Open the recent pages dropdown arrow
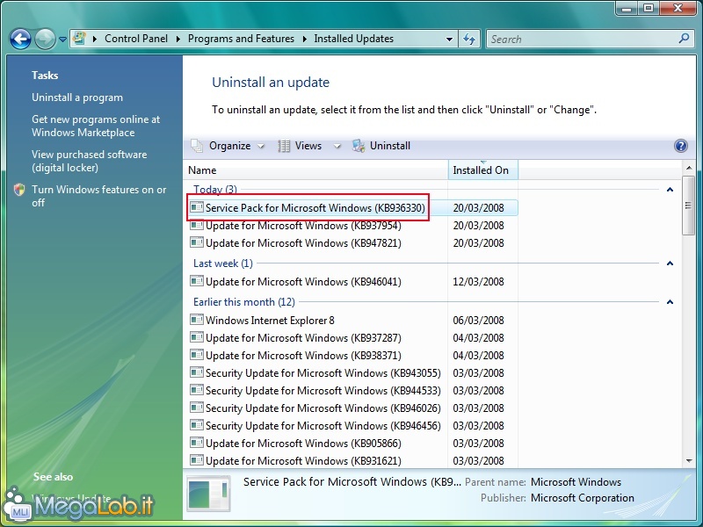Screen dimensions: 703x527 tap(62, 40)
